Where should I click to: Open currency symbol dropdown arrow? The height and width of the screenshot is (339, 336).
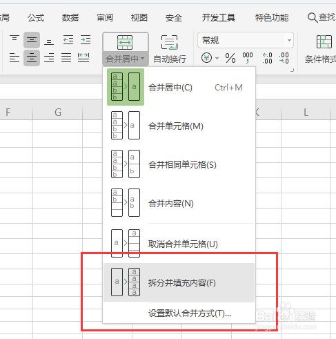click(217, 58)
